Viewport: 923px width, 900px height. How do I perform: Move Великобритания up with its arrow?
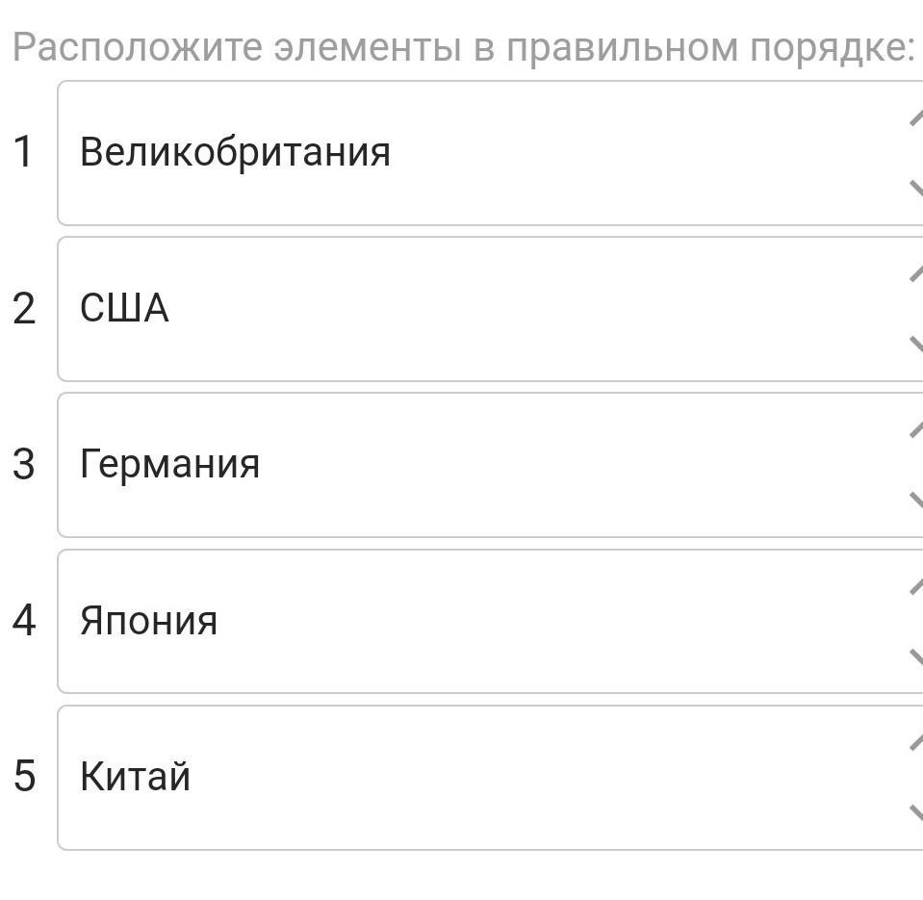click(x=916, y=117)
